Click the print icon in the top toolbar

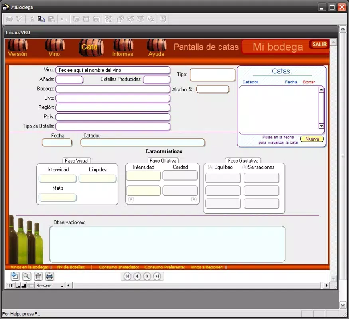(x=9, y=19)
